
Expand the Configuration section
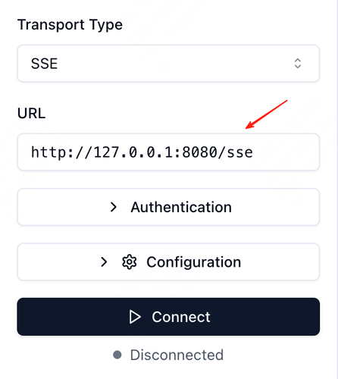coord(168,262)
